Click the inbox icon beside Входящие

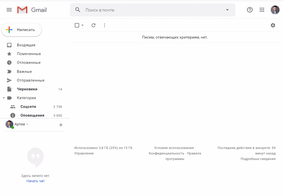click(x=9, y=45)
